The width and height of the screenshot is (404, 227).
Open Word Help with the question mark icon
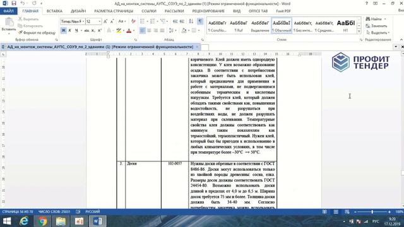(367, 3)
